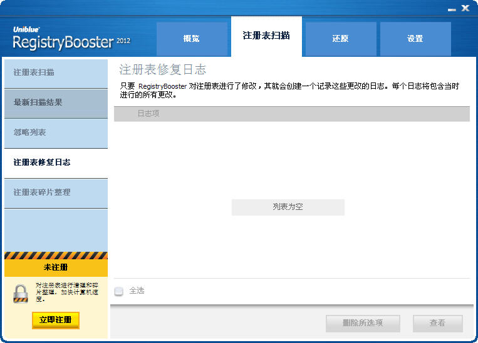Click the 对注册表进行清理和碎片整理 promo text
Image resolution: width=478 pixels, height=343 pixels.
point(67,292)
